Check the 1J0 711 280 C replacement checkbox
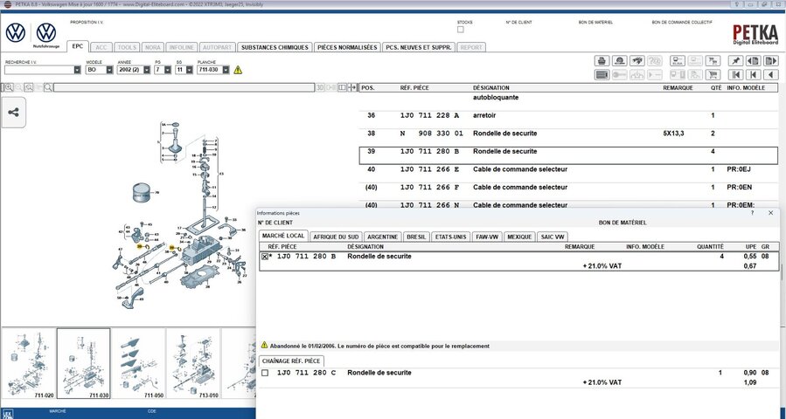The image size is (786, 419). [x=265, y=373]
